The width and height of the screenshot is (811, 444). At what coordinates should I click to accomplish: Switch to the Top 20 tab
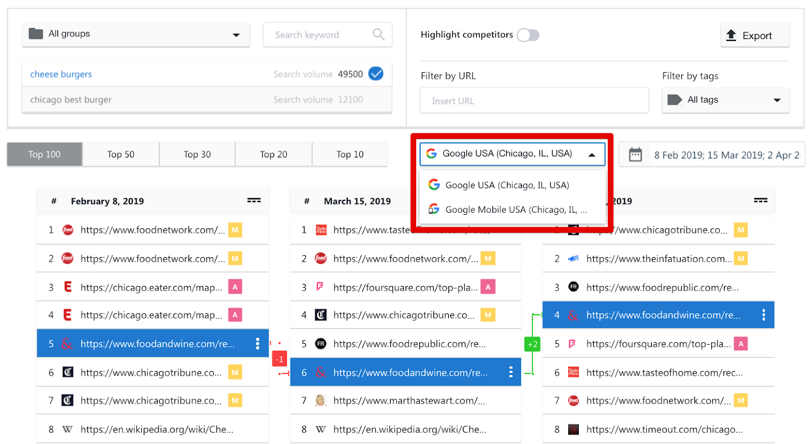274,154
